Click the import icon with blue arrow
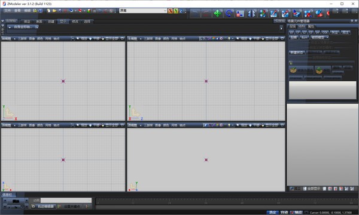This screenshot has height=215, width=359. point(71,11)
